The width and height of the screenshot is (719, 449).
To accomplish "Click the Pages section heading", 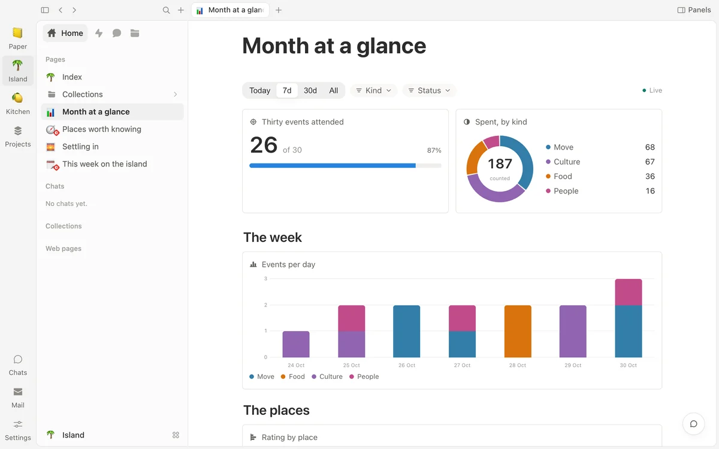I will (55, 59).
